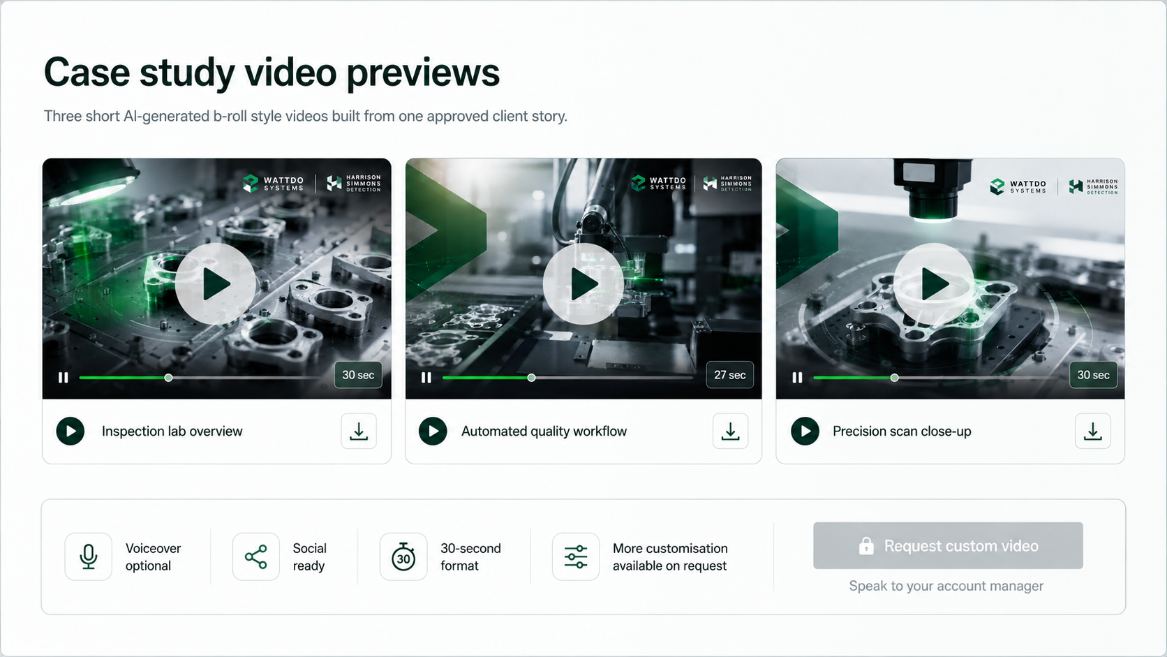
Task: Click Speak to your account manager text
Action: pyautogui.click(x=946, y=586)
